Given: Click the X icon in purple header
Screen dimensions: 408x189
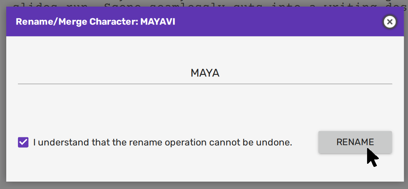Looking at the screenshot, I should [389, 22].
